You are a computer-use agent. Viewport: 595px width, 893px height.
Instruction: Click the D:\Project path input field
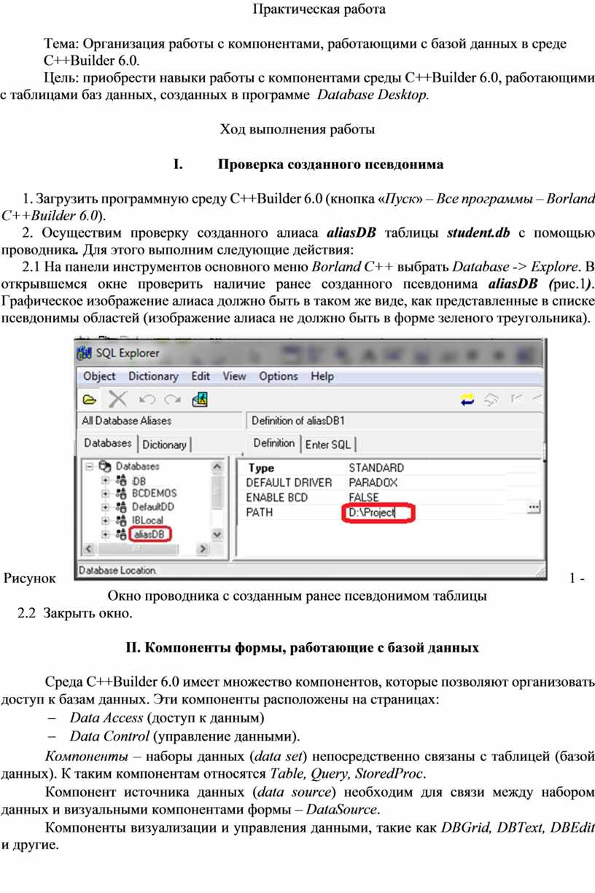(377, 512)
